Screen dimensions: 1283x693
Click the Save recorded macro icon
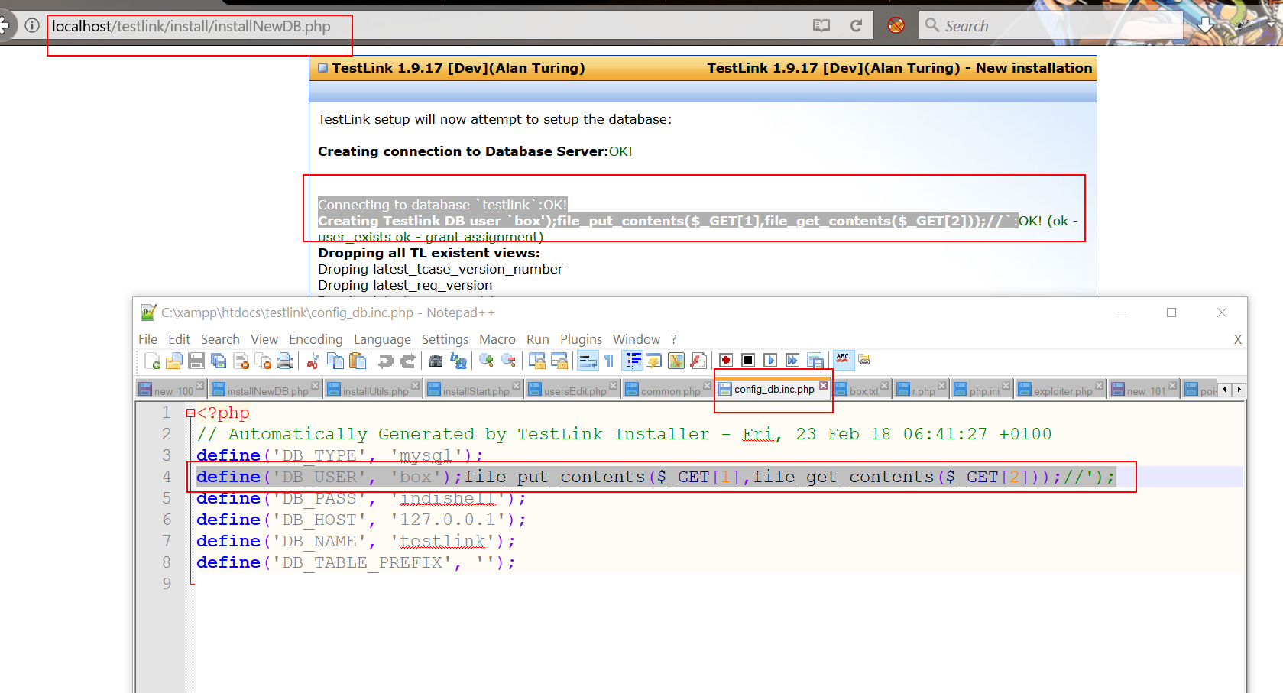tap(815, 361)
